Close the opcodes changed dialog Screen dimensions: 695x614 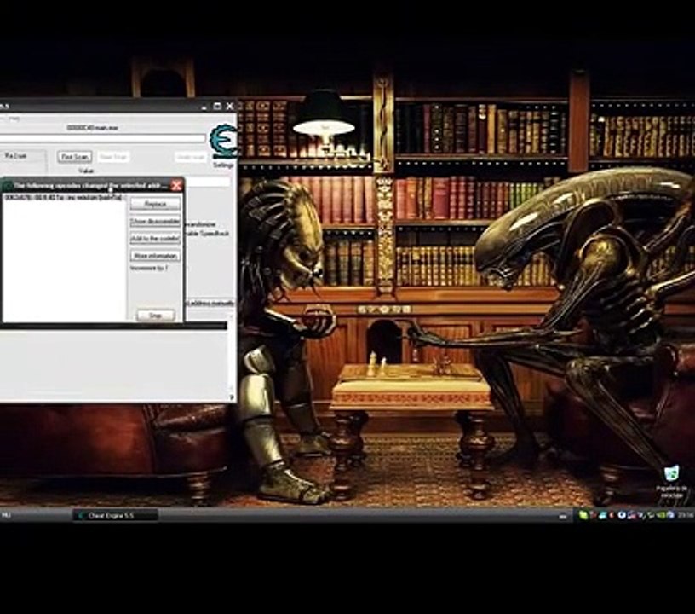click(x=176, y=185)
